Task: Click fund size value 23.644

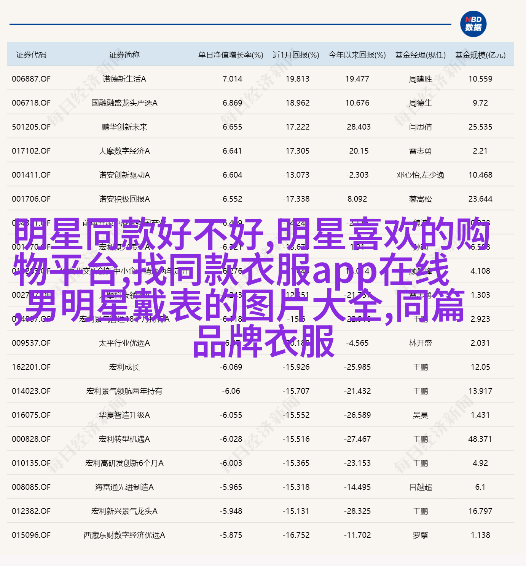Action: [x=480, y=199]
